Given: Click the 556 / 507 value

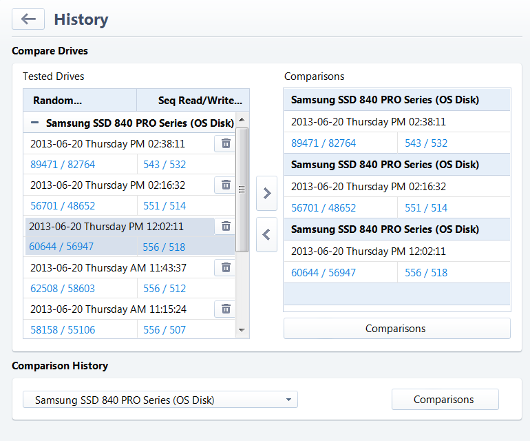Looking at the screenshot, I should (165, 329).
